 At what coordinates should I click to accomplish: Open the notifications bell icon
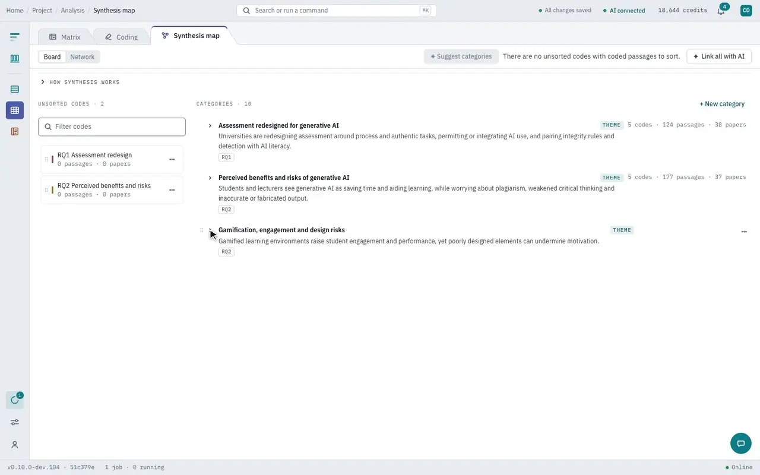point(721,11)
